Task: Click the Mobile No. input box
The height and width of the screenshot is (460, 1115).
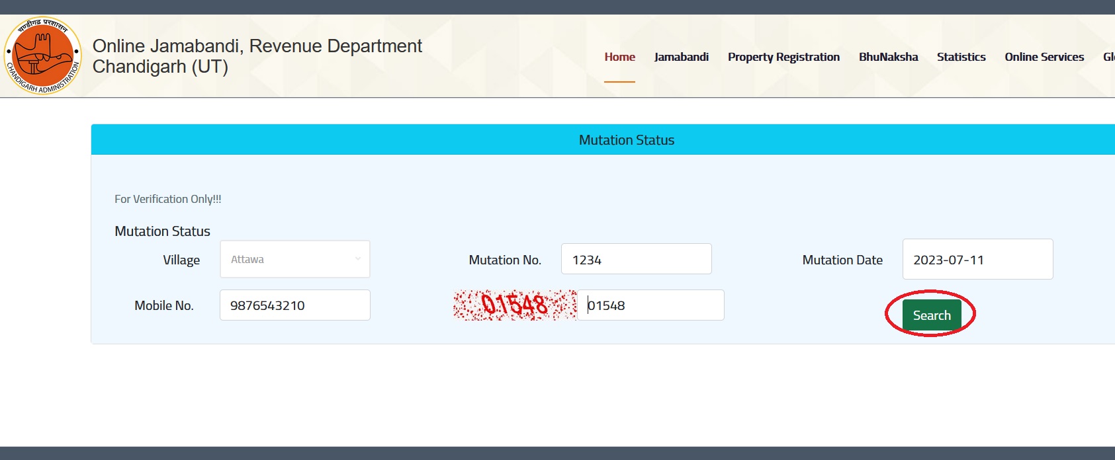Action: point(294,305)
